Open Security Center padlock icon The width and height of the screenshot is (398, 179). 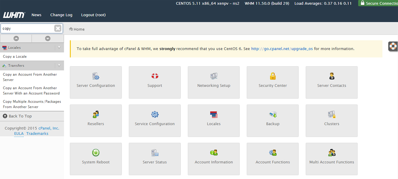click(x=273, y=76)
